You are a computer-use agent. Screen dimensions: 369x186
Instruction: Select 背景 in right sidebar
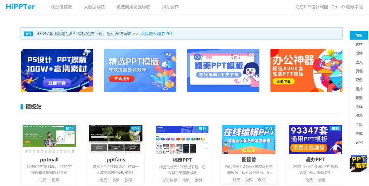click(x=359, y=98)
